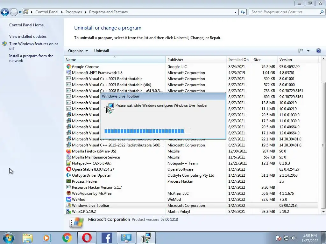Image resolution: width=326 pixels, height=244 pixels.
Task: Sort by the Publisher column header
Action: (x=196, y=59)
